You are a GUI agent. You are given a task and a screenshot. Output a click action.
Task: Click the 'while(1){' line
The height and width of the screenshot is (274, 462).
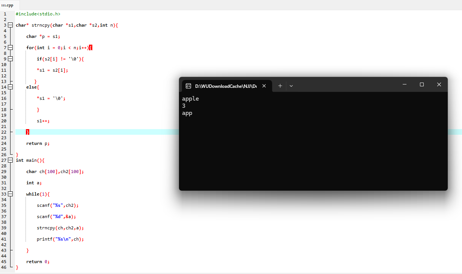tap(38, 194)
